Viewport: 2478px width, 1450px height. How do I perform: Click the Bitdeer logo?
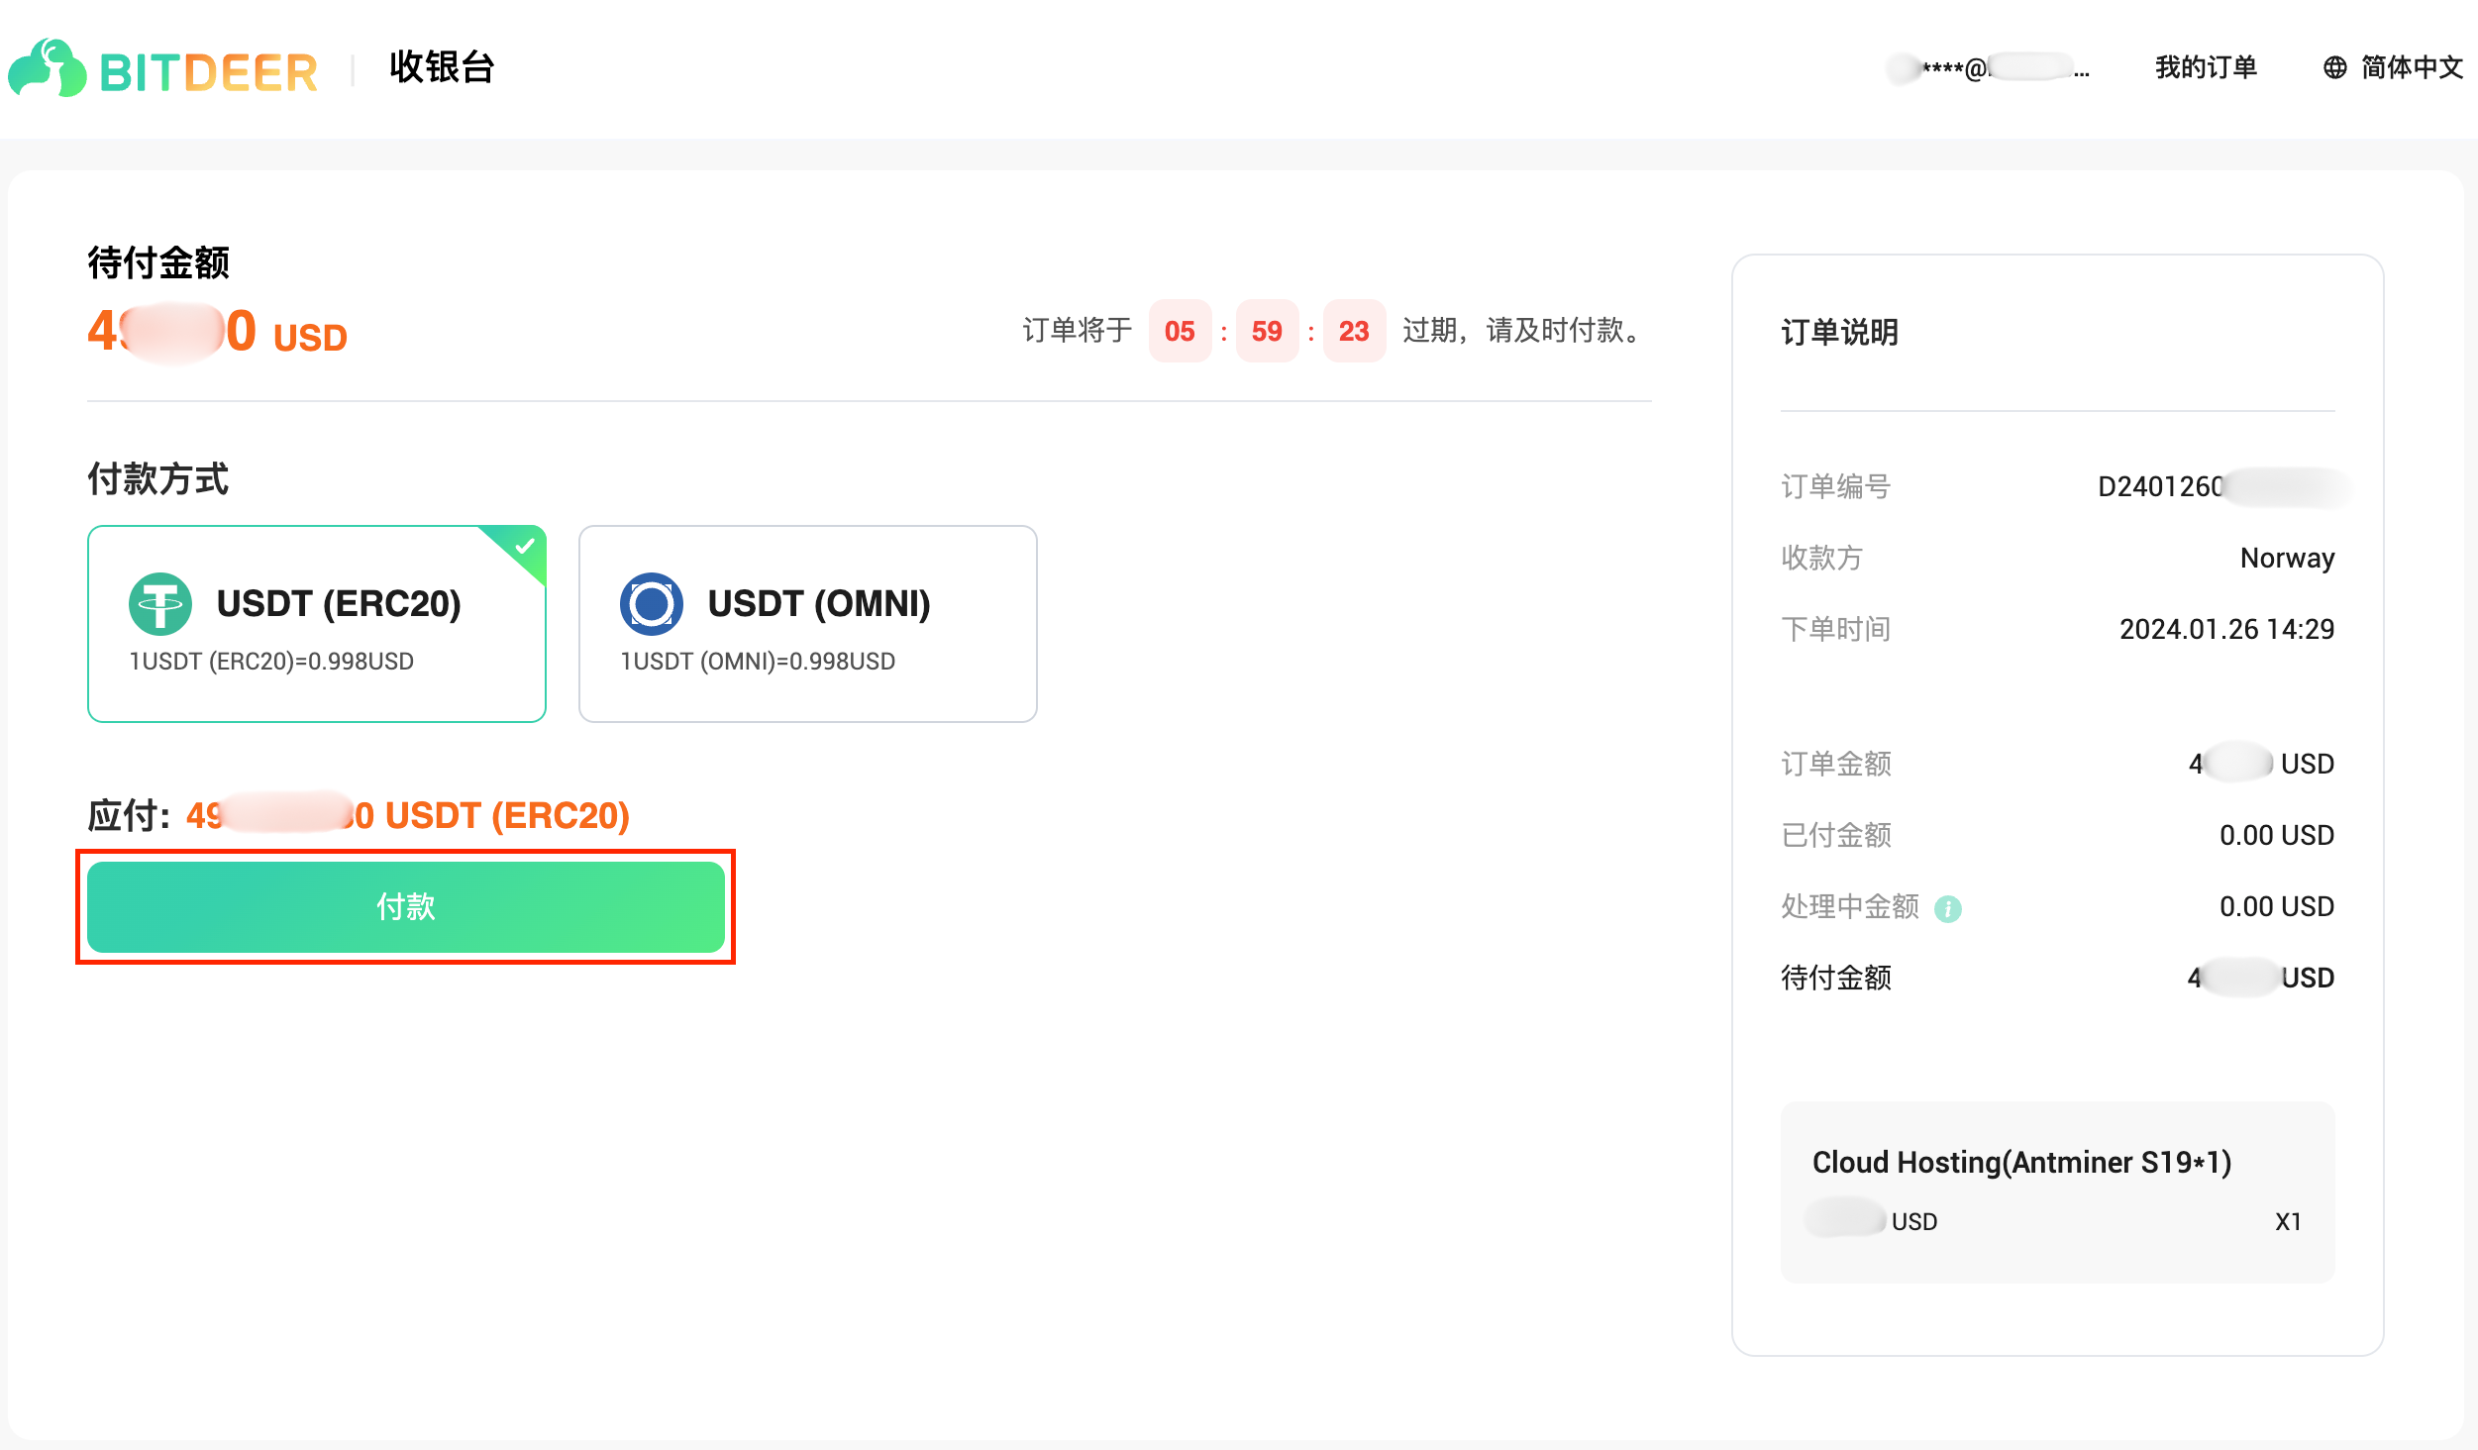pos(163,69)
